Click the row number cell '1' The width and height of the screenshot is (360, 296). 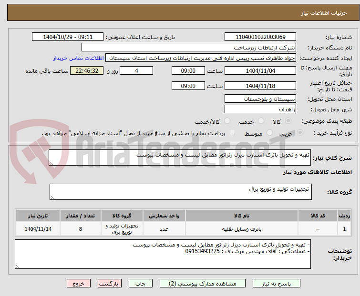[x=344, y=229]
